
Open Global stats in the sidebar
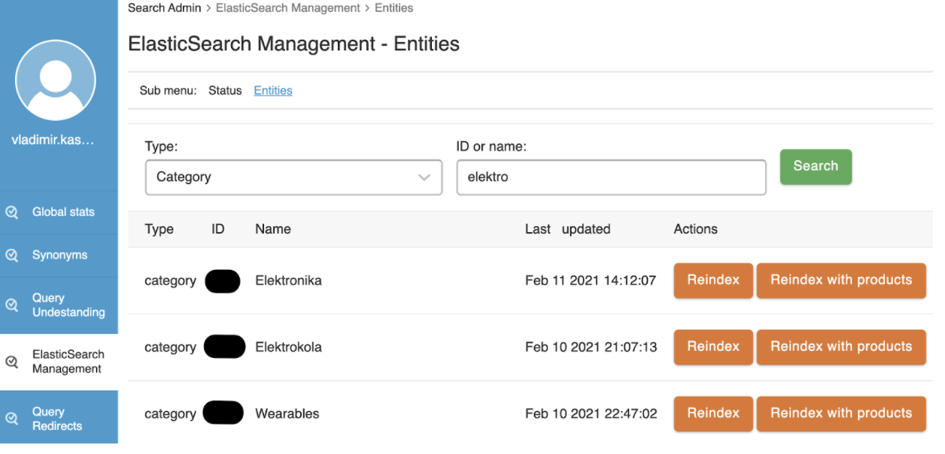[x=59, y=213]
